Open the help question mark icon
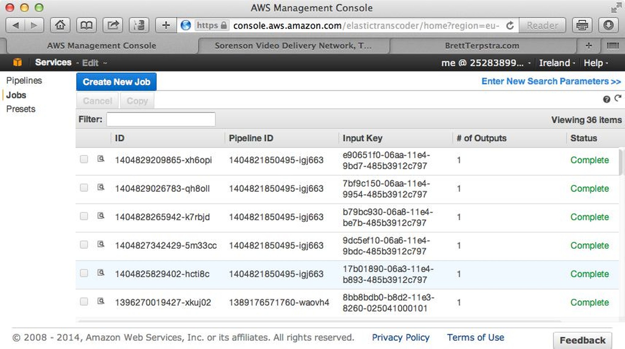The image size is (625, 349). (606, 99)
